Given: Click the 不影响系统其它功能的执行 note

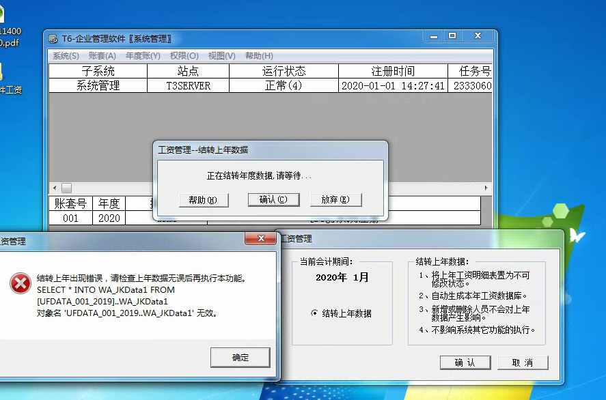Looking at the screenshot, I should 477,330.
